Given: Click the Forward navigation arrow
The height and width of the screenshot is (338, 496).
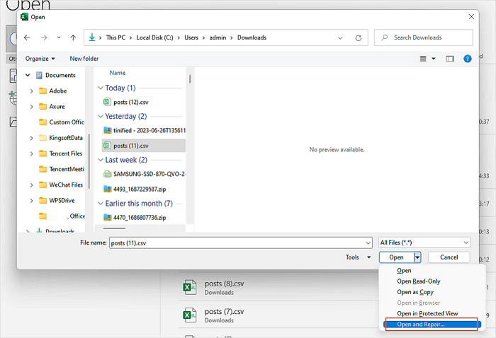Looking at the screenshot, I should click(44, 38).
